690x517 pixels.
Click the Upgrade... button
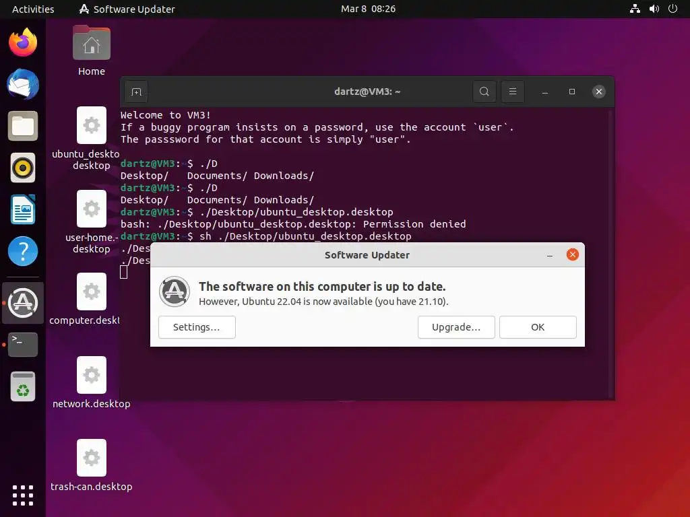point(456,327)
